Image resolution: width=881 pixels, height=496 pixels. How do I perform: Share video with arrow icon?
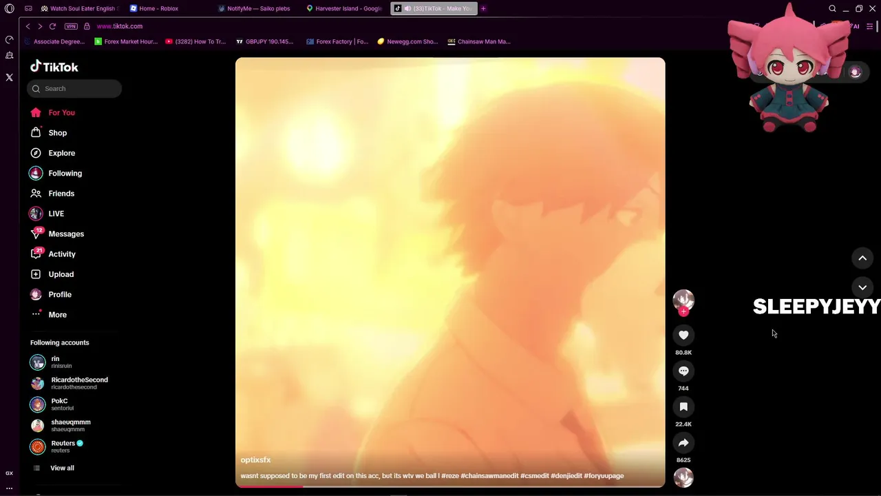tap(683, 442)
